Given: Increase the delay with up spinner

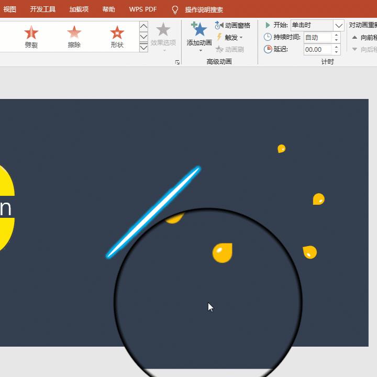Looking at the screenshot, I should click(336, 47).
